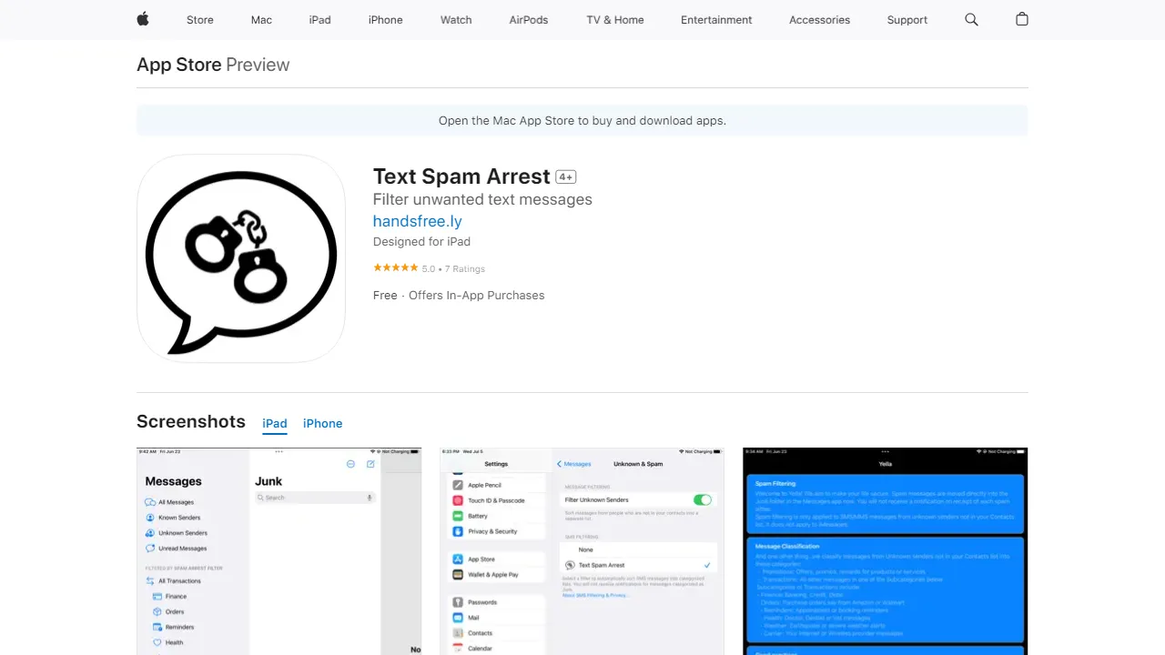This screenshot has width=1165, height=655.
Task: Open the Accessories menu
Action: (819, 20)
